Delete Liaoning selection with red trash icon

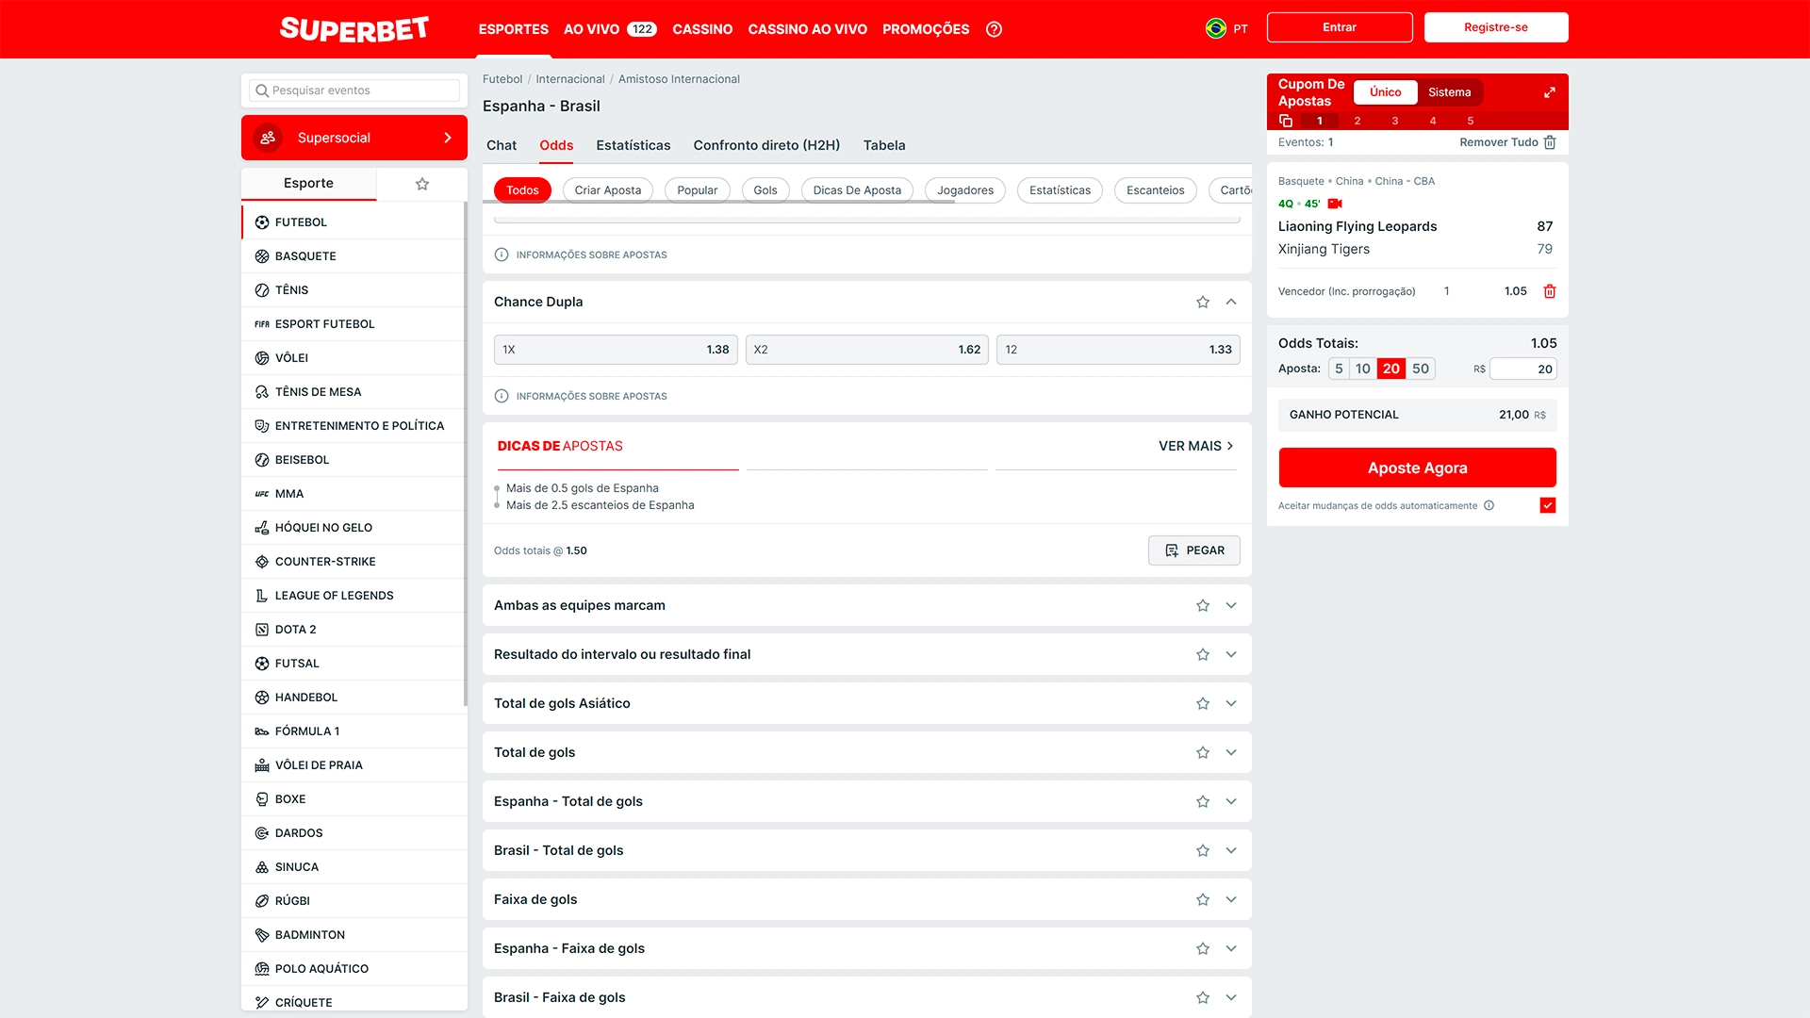(1549, 291)
